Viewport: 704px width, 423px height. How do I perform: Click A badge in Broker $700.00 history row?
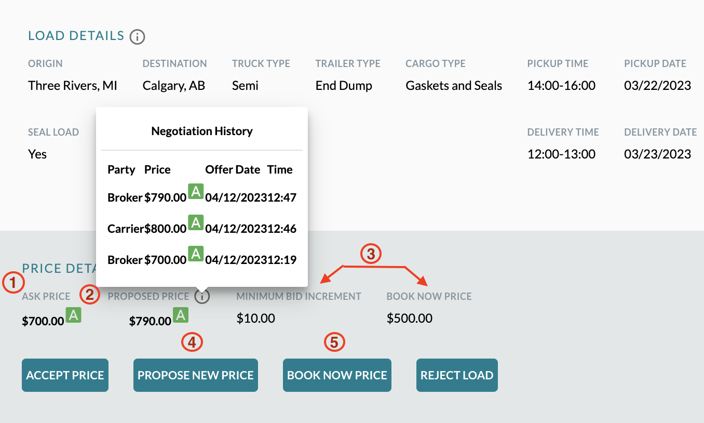tap(196, 254)
